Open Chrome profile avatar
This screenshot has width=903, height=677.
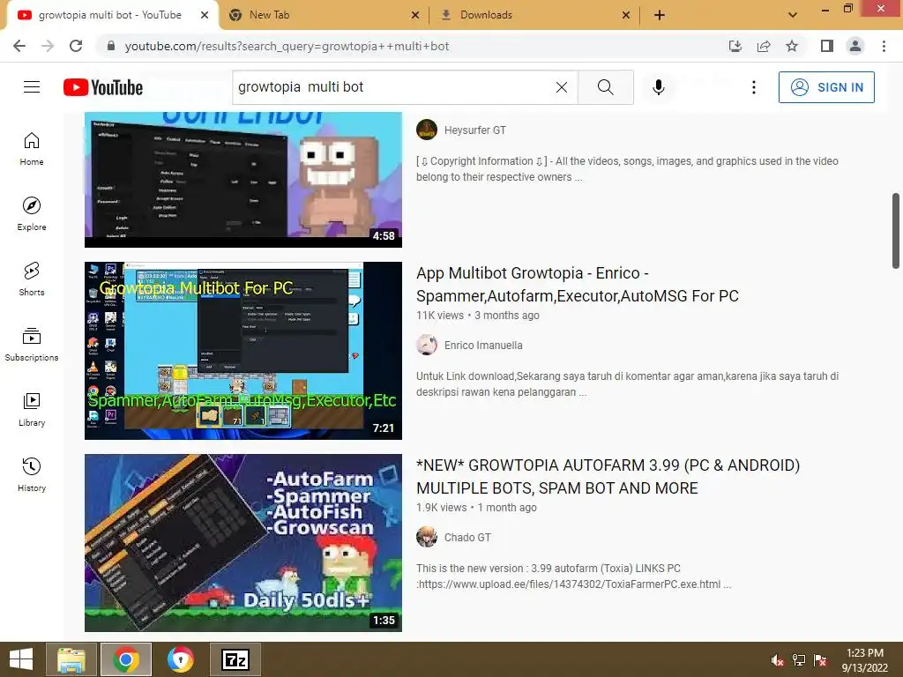click(855, 46)
